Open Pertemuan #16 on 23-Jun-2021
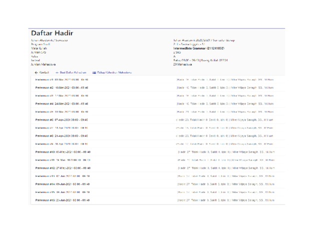 [x=63, y=200]
